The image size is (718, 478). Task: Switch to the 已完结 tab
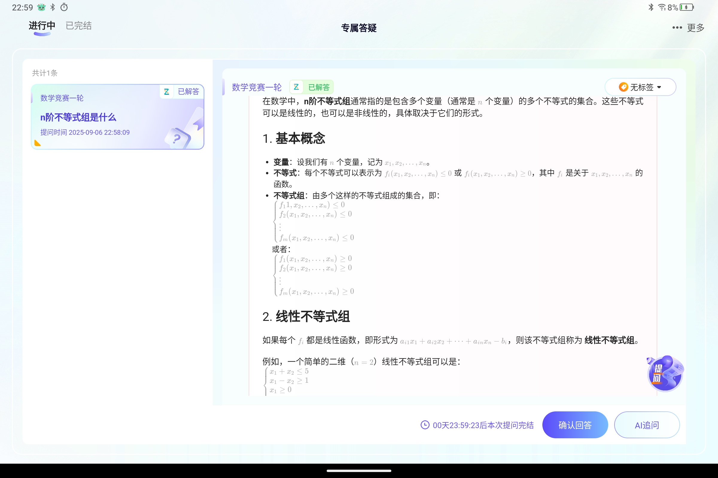[x=78, y=26]
